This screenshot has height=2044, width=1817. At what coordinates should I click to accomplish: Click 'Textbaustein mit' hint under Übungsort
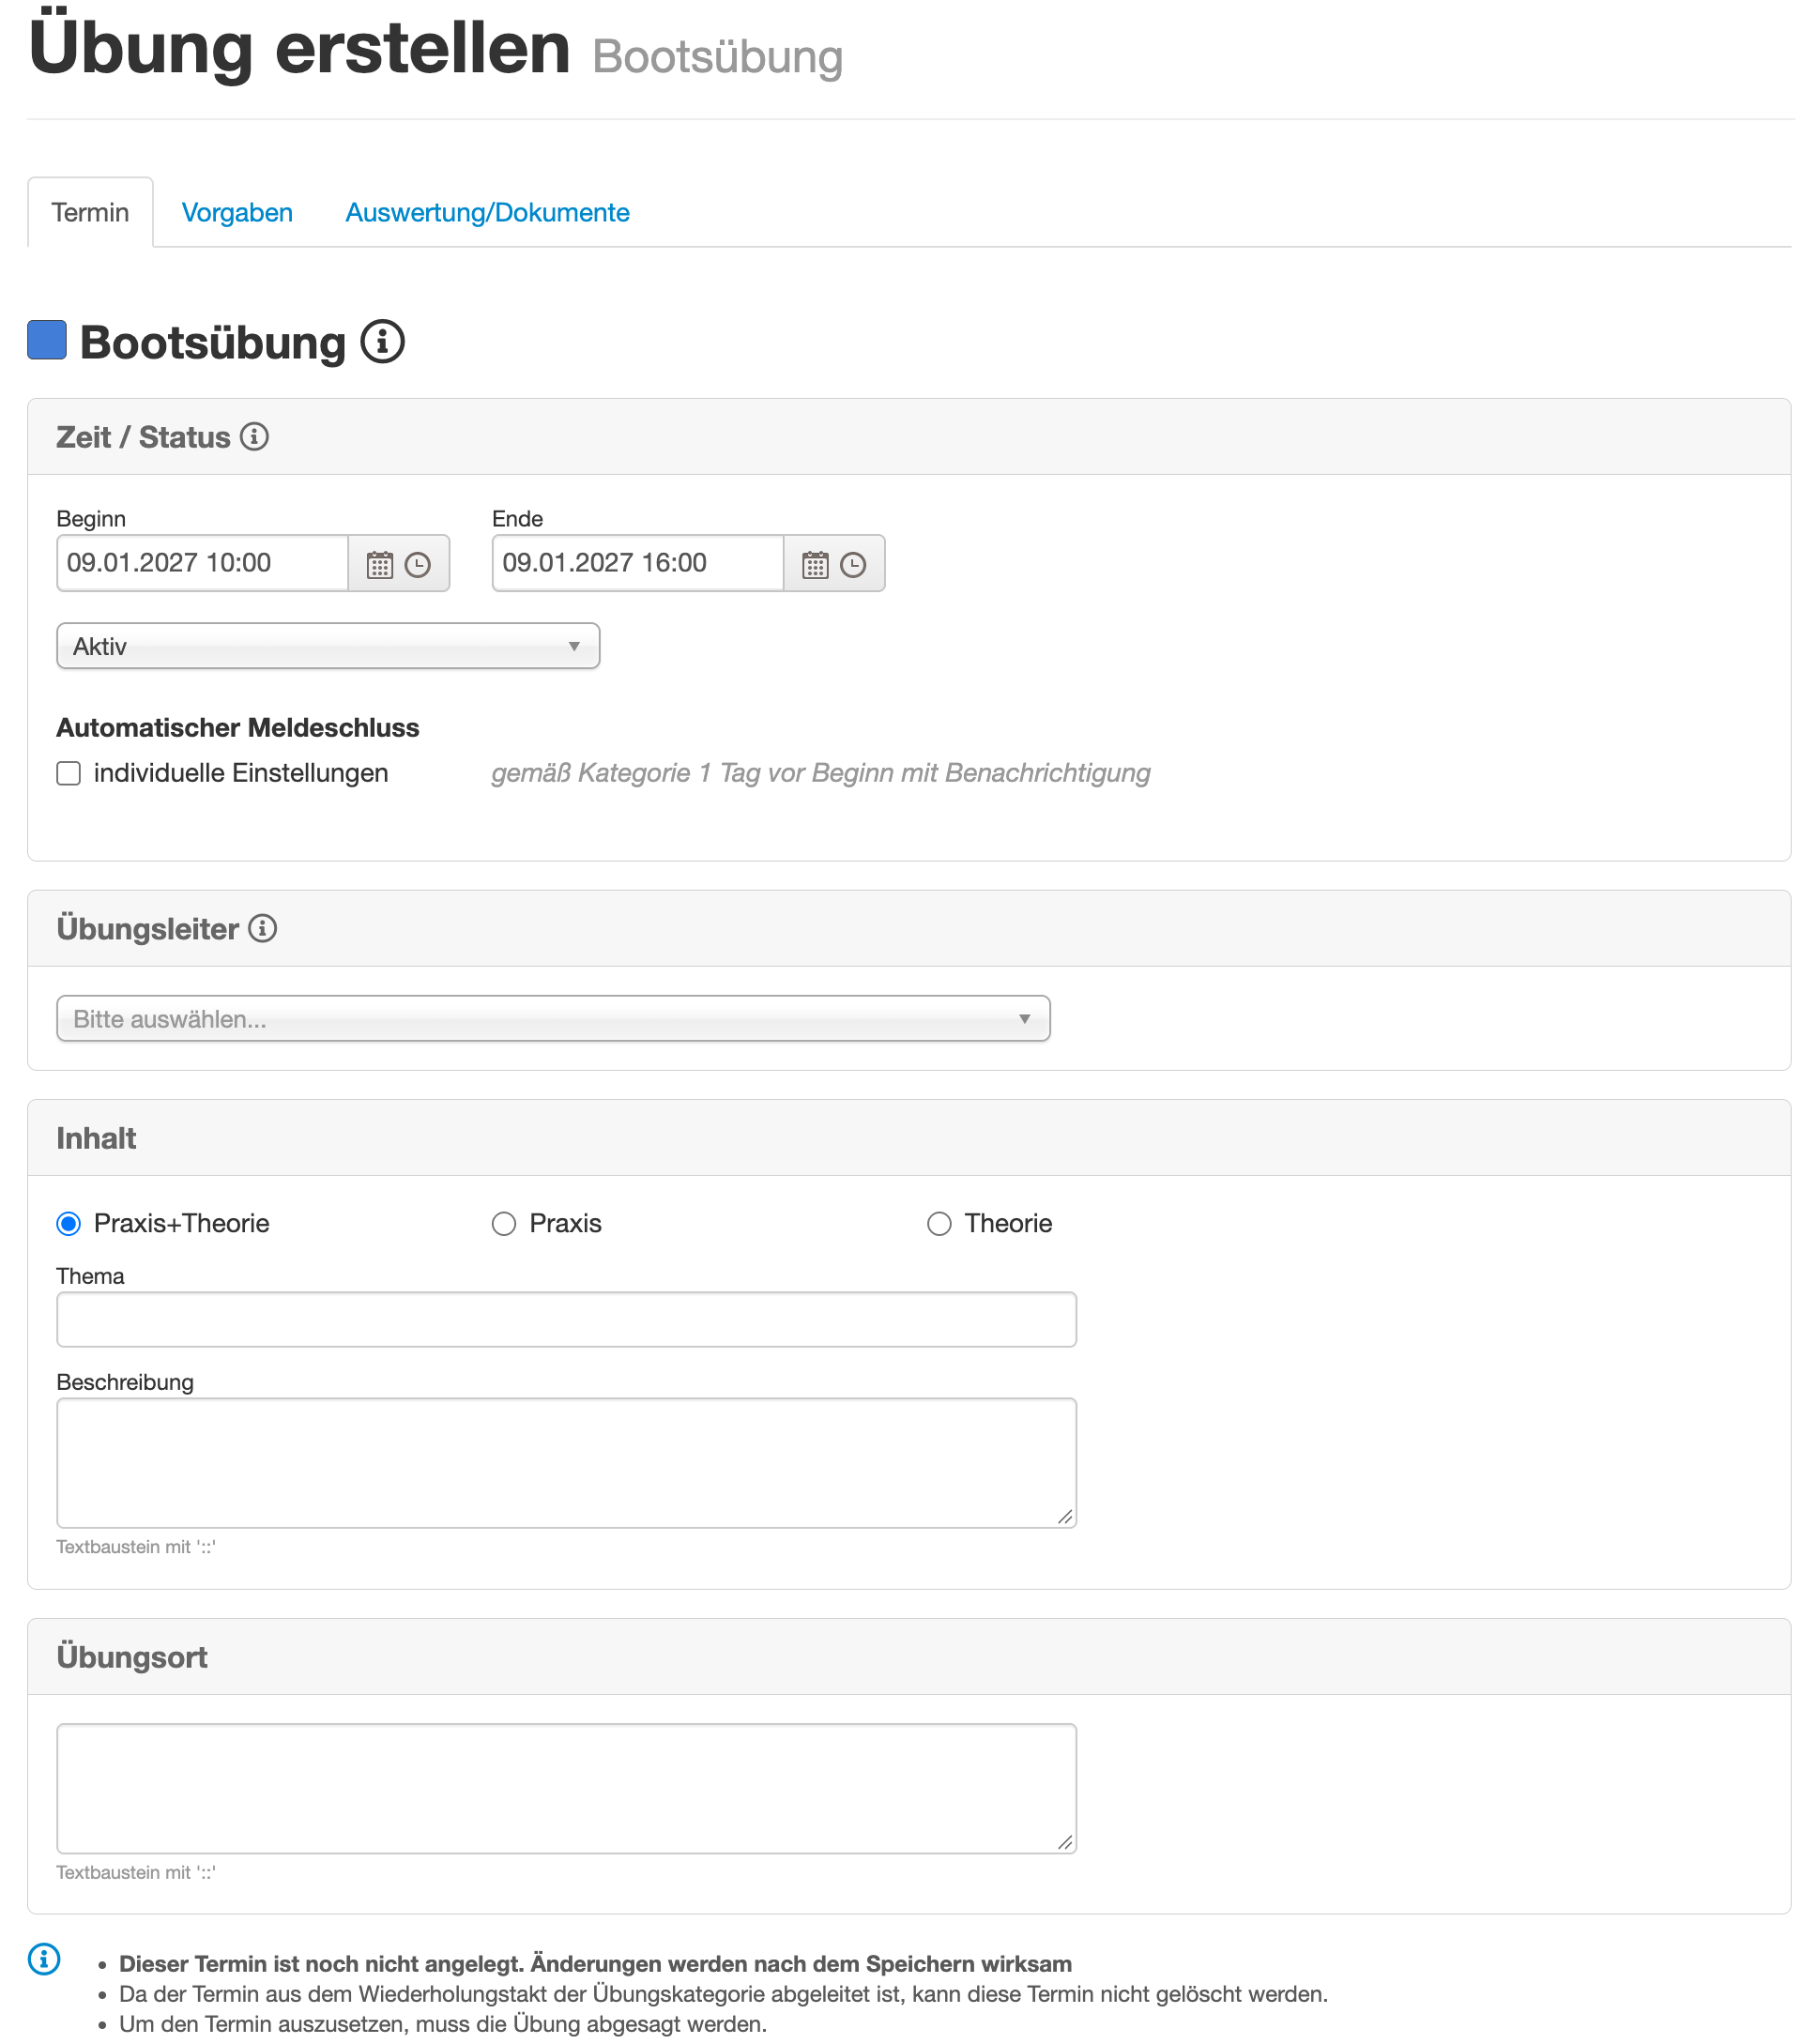[x=136, y=1873]
